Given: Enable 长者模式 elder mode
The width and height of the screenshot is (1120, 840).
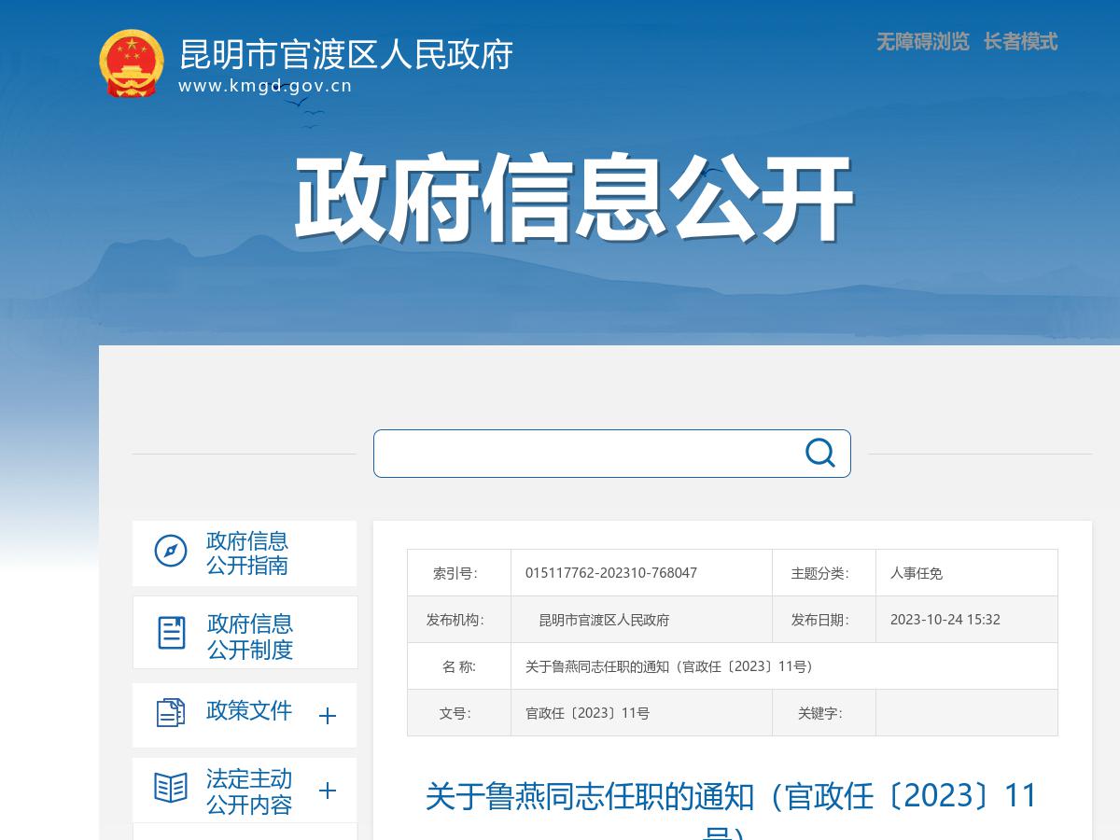Looking at the screenshot, I should click(x=1019, y=43).
